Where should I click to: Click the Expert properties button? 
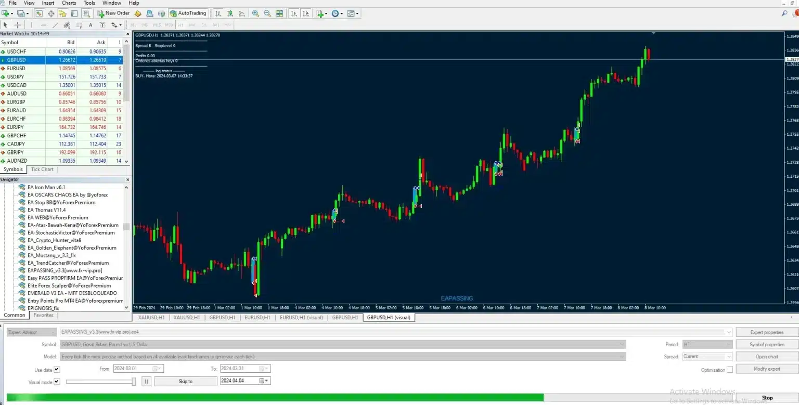[767, 332]
